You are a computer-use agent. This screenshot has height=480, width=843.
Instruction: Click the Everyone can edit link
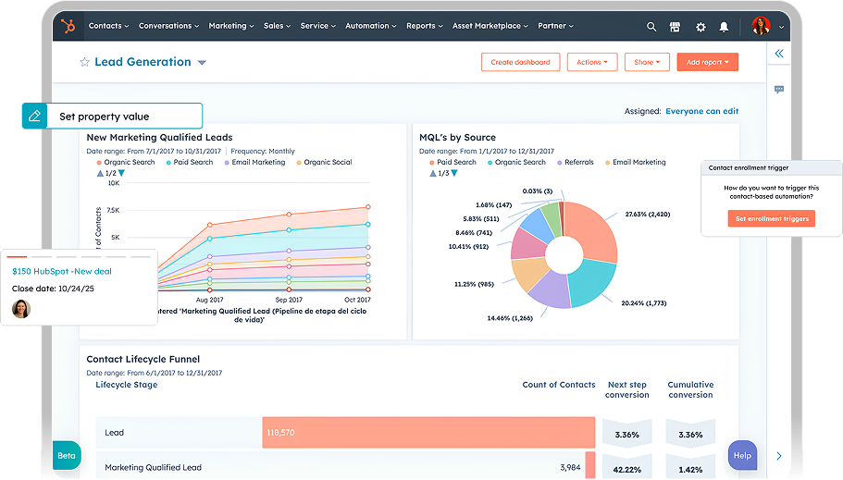(701, 111)
